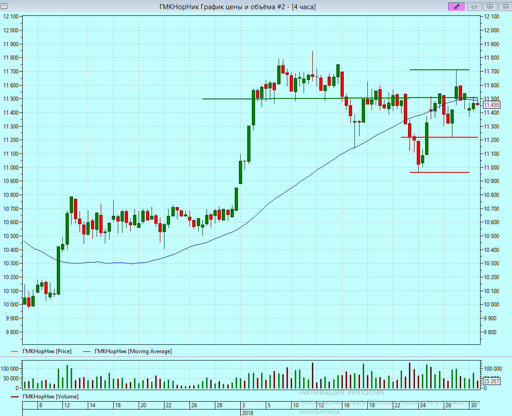Click the '12 000' label on the right price axis
512x416 pixels.
pyautogui.click(x=491, y=31)
